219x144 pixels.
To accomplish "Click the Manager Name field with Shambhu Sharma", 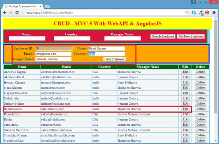I will pos(53,59).
